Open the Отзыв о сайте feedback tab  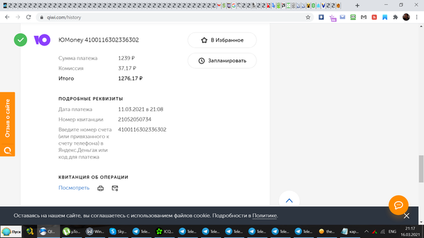coord(7,124)
